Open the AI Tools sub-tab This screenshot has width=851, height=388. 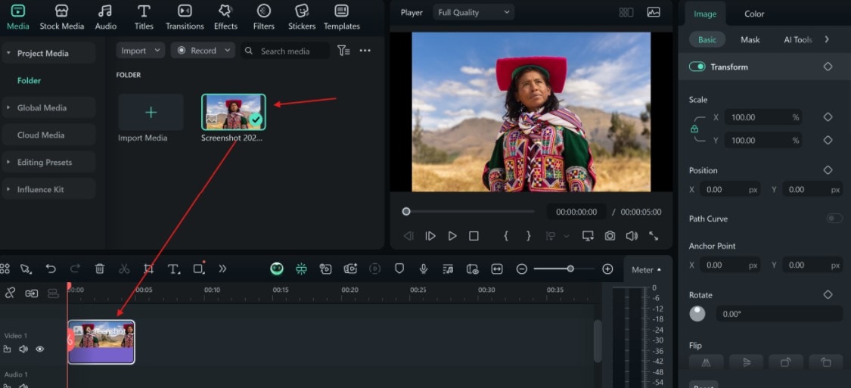click(x=798, y=39)
